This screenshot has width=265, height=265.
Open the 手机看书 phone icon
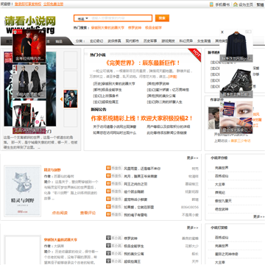point(211,4)
